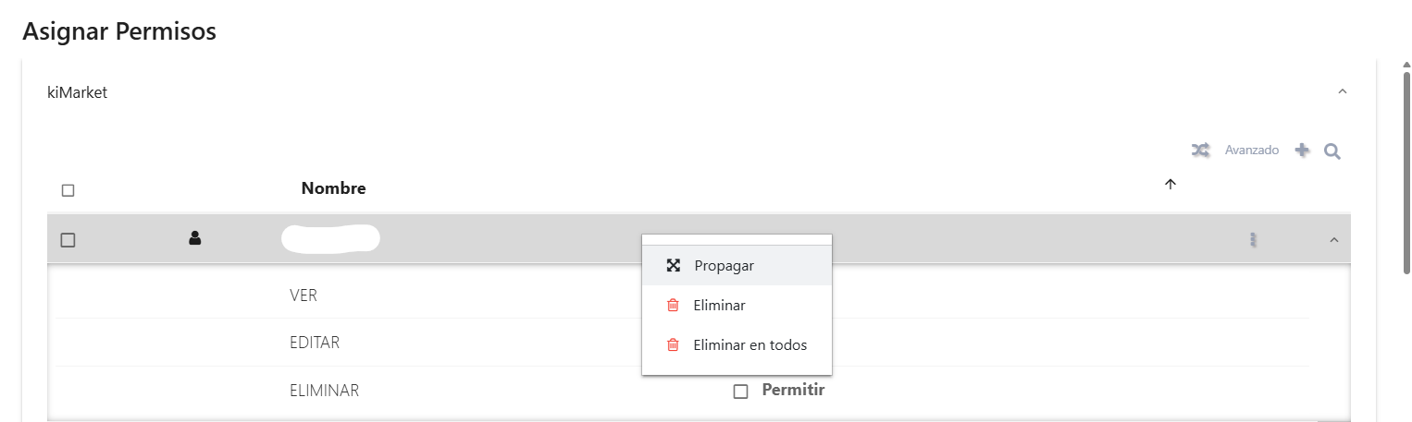Open the row's three-dot options menu
The height and width of the screenshot is (422, 1412).
click(x=1254, y=240)
